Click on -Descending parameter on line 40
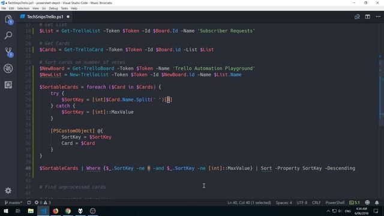 pyautogui.click(x=340, y=168)
